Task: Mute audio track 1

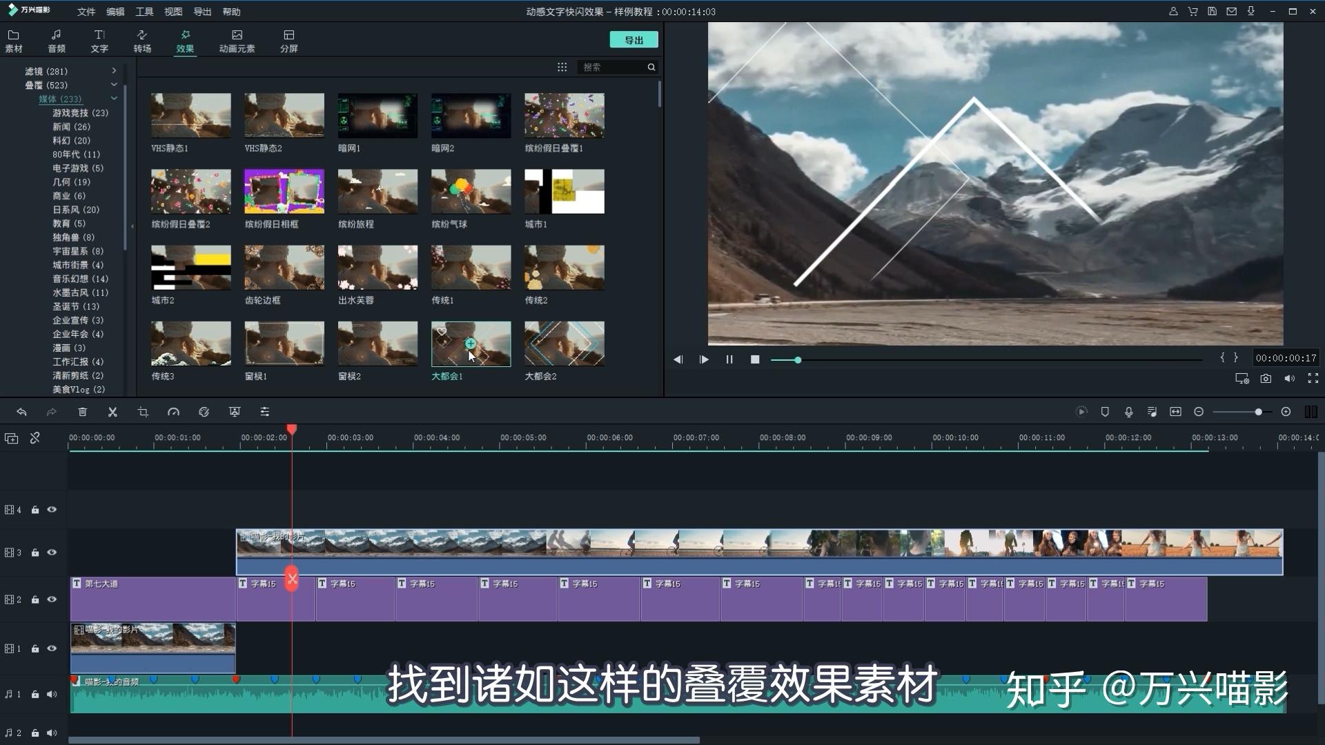Action: 52,695
